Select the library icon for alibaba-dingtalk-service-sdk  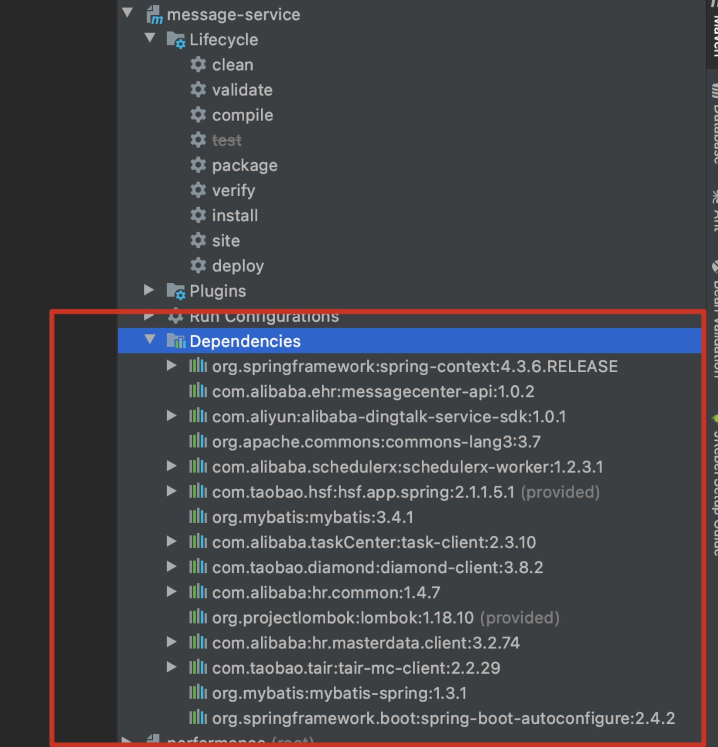coord(198,416)
